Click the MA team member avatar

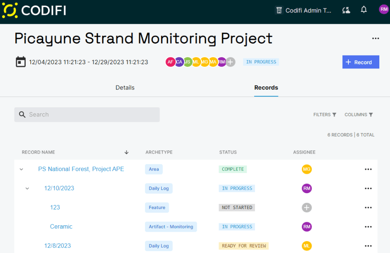point(213,62)
